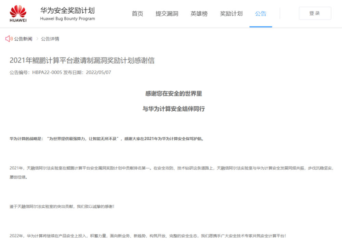
Task: Click the bold paragraph starting 华为计算的战略是
Action: pyautogui.click(x=107, y=139)
